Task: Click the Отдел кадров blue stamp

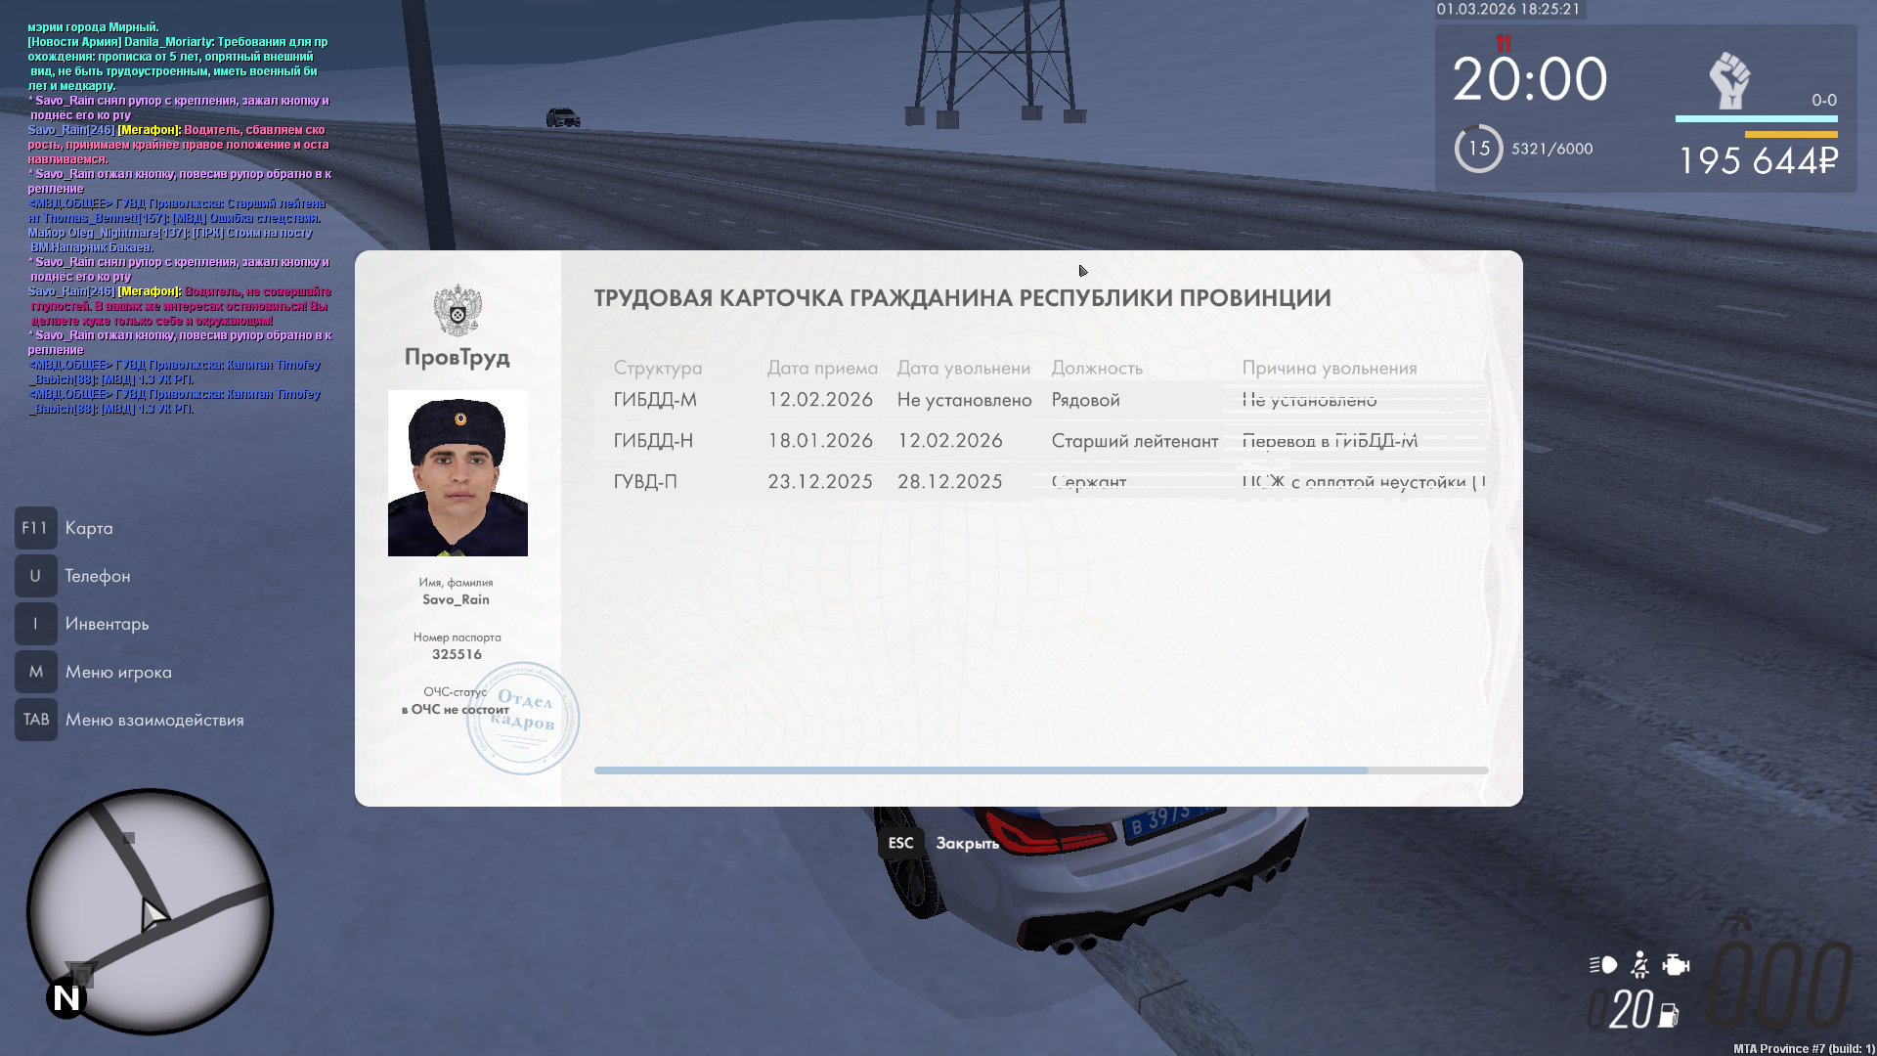Action: 523,719
